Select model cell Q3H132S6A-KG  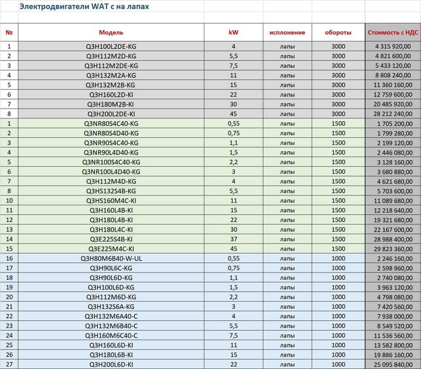(111, 307)
